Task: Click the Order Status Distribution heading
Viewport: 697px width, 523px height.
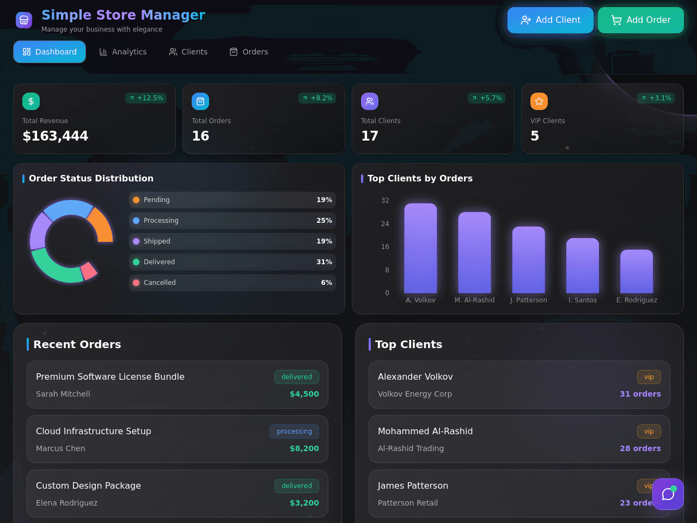Action: pos(91,179)
